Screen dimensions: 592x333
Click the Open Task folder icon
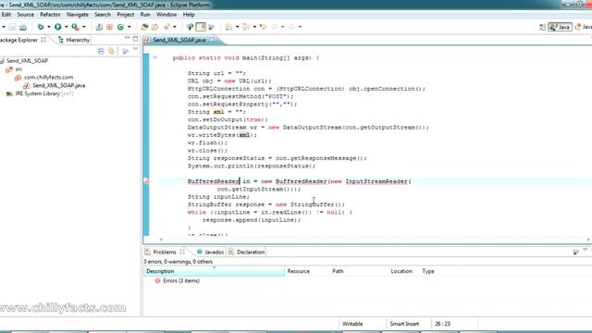point(154,27)
